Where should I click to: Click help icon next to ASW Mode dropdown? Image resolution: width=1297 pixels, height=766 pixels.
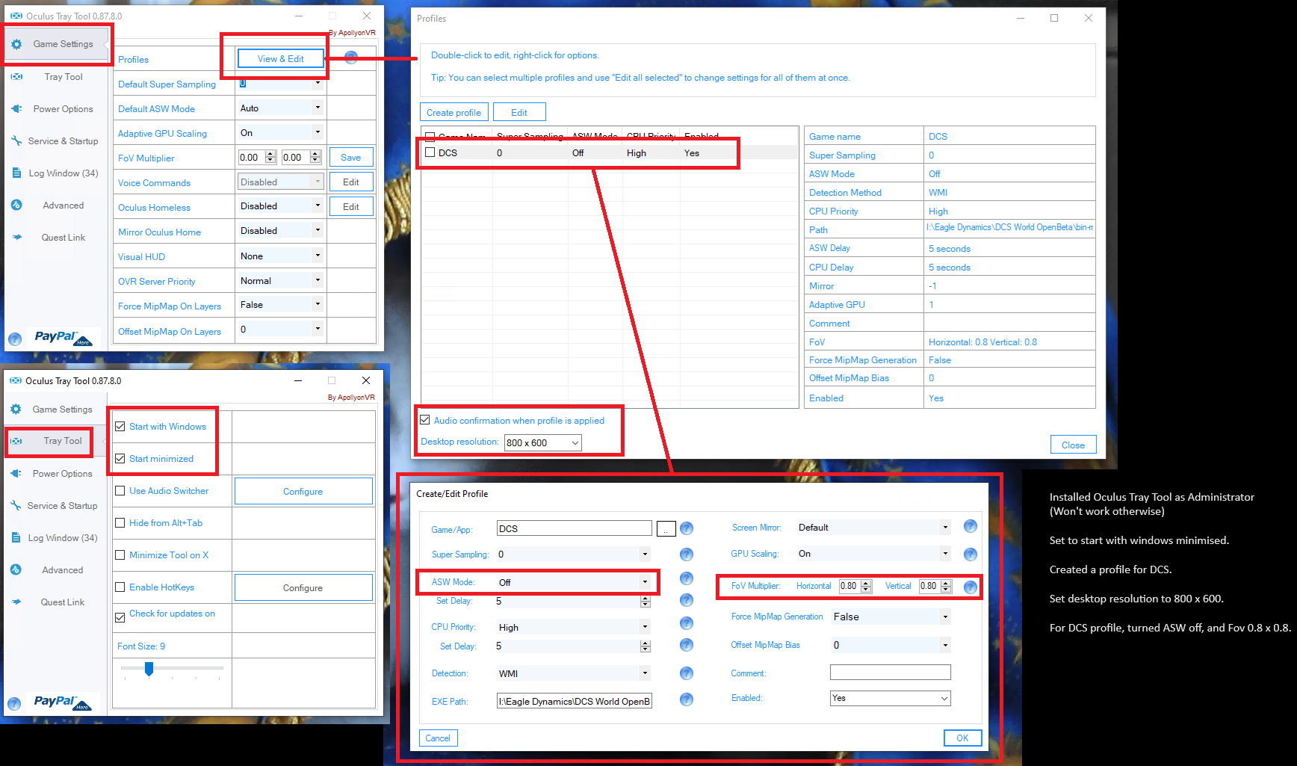(x=687, y=578)
